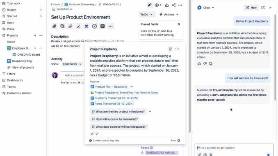Click the Add a comment field
This screenshot has height=156, width=278.
tap(73, 75)
